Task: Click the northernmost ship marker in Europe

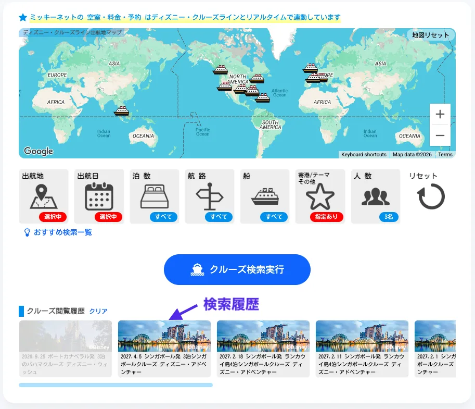Action: (310, 68)
